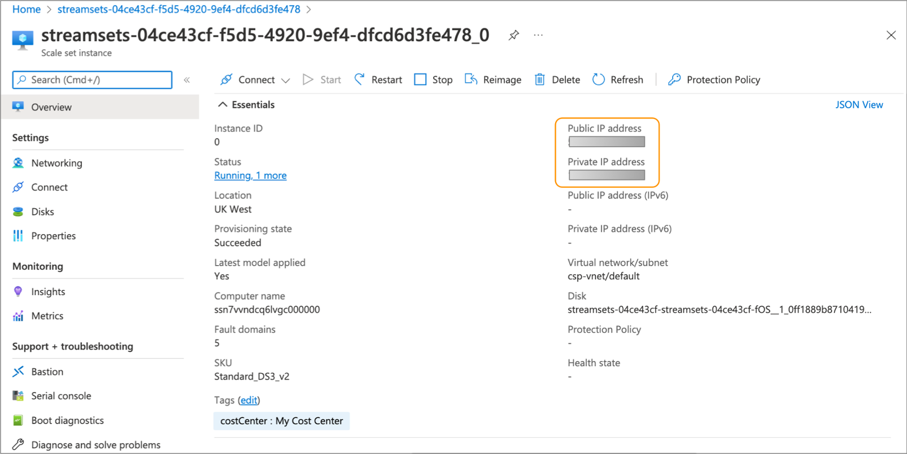The height and width of the screenshot is (454, 907).
Task: Open the 'Running, 1 more' status link
Action: pyautogui.click(x=250, y=175)
